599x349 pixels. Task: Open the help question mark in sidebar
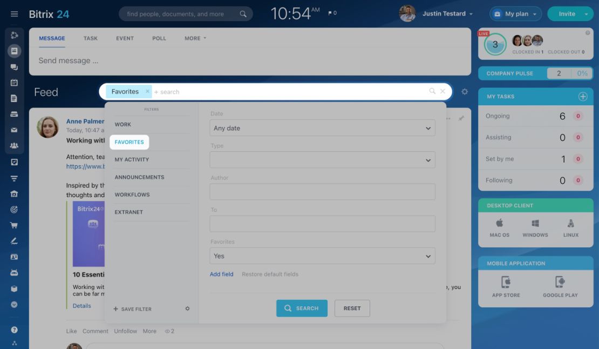[14, 330]
